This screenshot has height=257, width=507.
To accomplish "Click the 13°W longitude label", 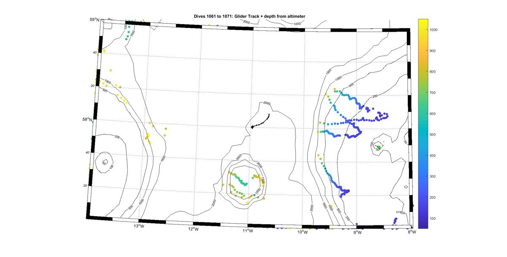I will click(x=139, y=226).
